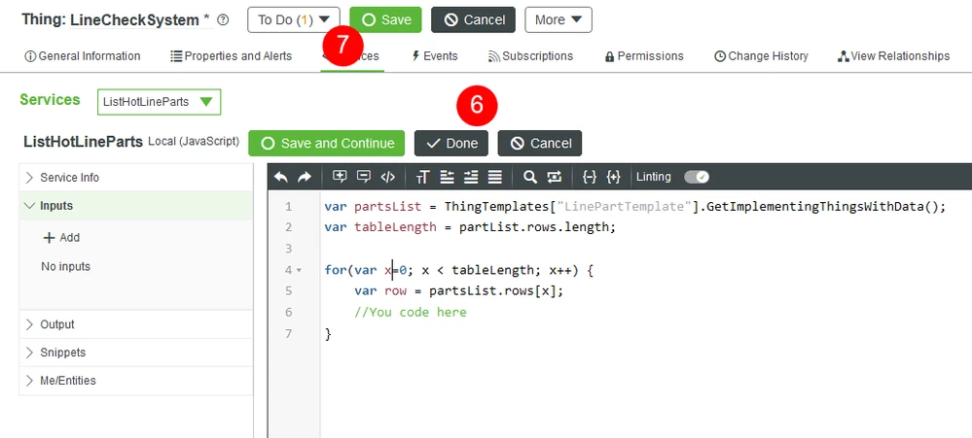Click the expand all braces {+} icon
The image size is (972, 438).
tap(613, 177)
